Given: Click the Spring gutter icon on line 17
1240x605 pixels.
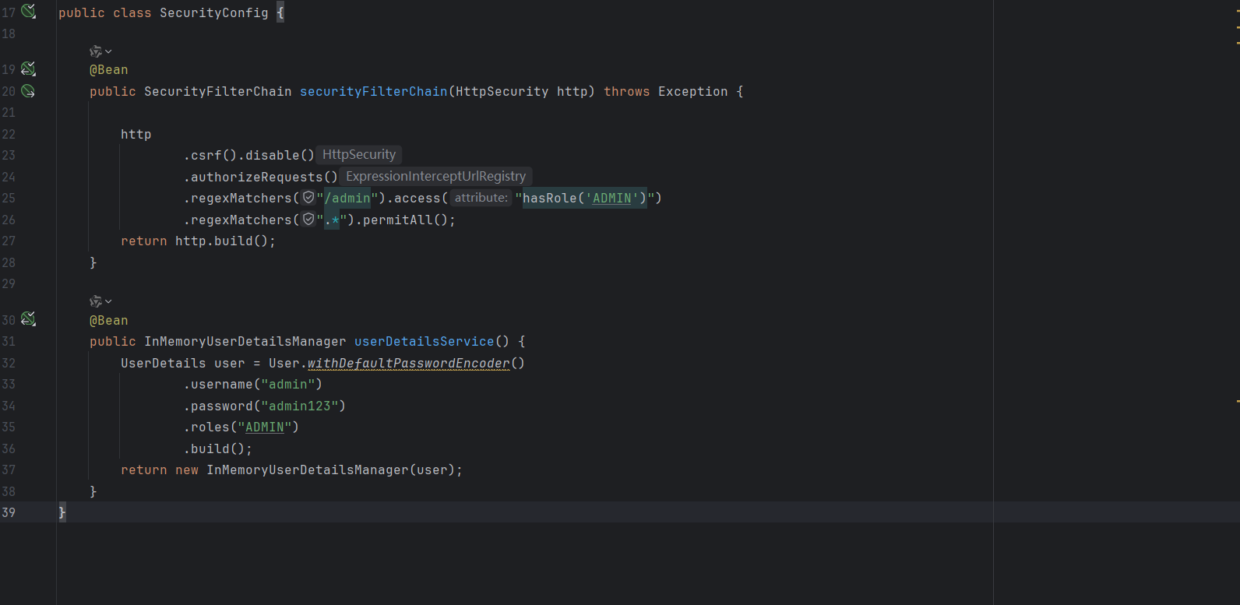Looking at the screenshot, I should click(x=28, y=12).
